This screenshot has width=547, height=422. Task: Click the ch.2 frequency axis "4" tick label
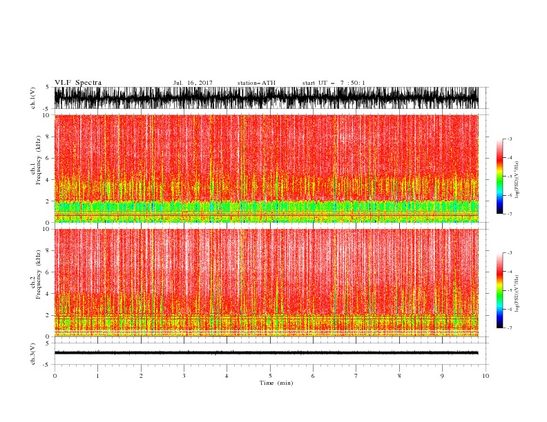pos(48,294)
